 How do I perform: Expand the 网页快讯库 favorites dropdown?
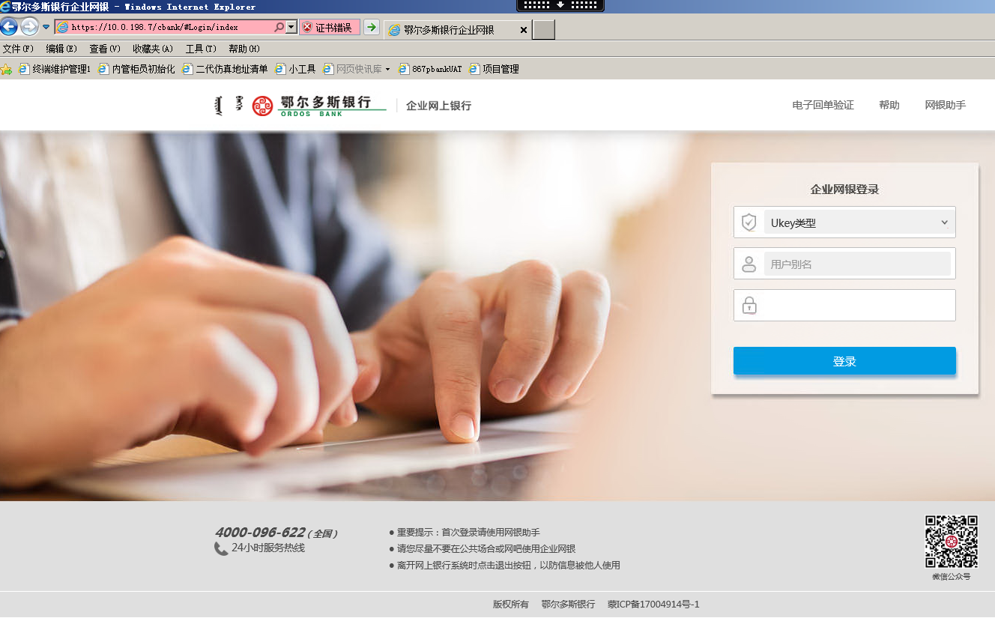[387, 68]
